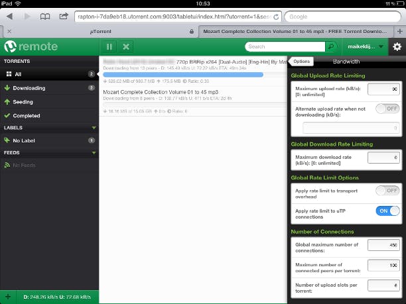Open a new Safari tab with plus
The width and height of the screenshot is (406, 304).
400,31
